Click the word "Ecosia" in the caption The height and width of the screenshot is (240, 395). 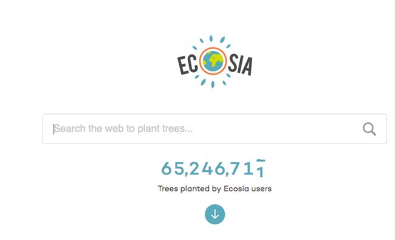tap(236, 188)
